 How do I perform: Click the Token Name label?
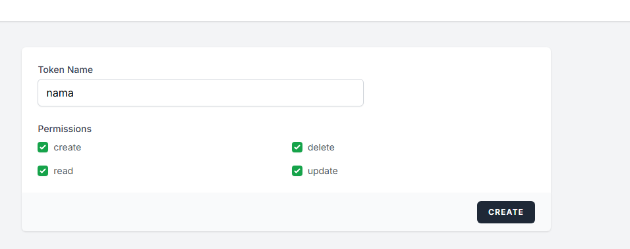(65, 70)
